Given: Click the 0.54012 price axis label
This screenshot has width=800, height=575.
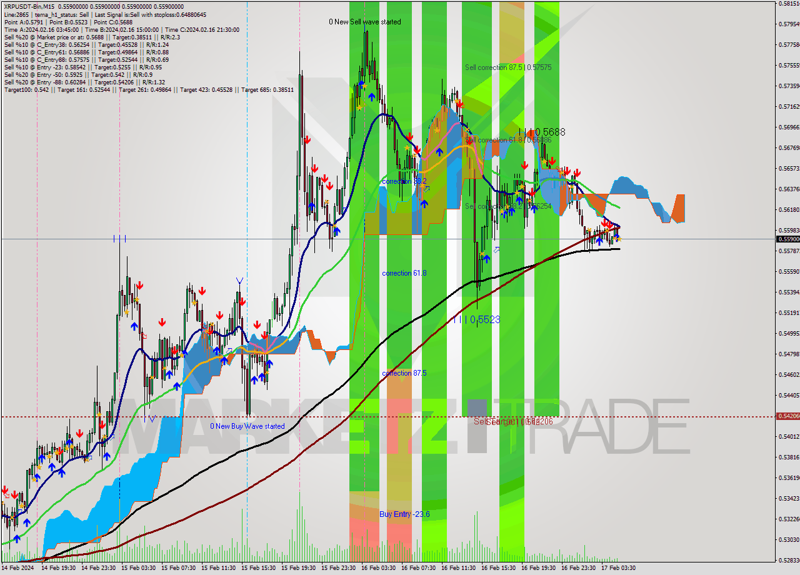Looking at the screenshot, I should point(789,436).
